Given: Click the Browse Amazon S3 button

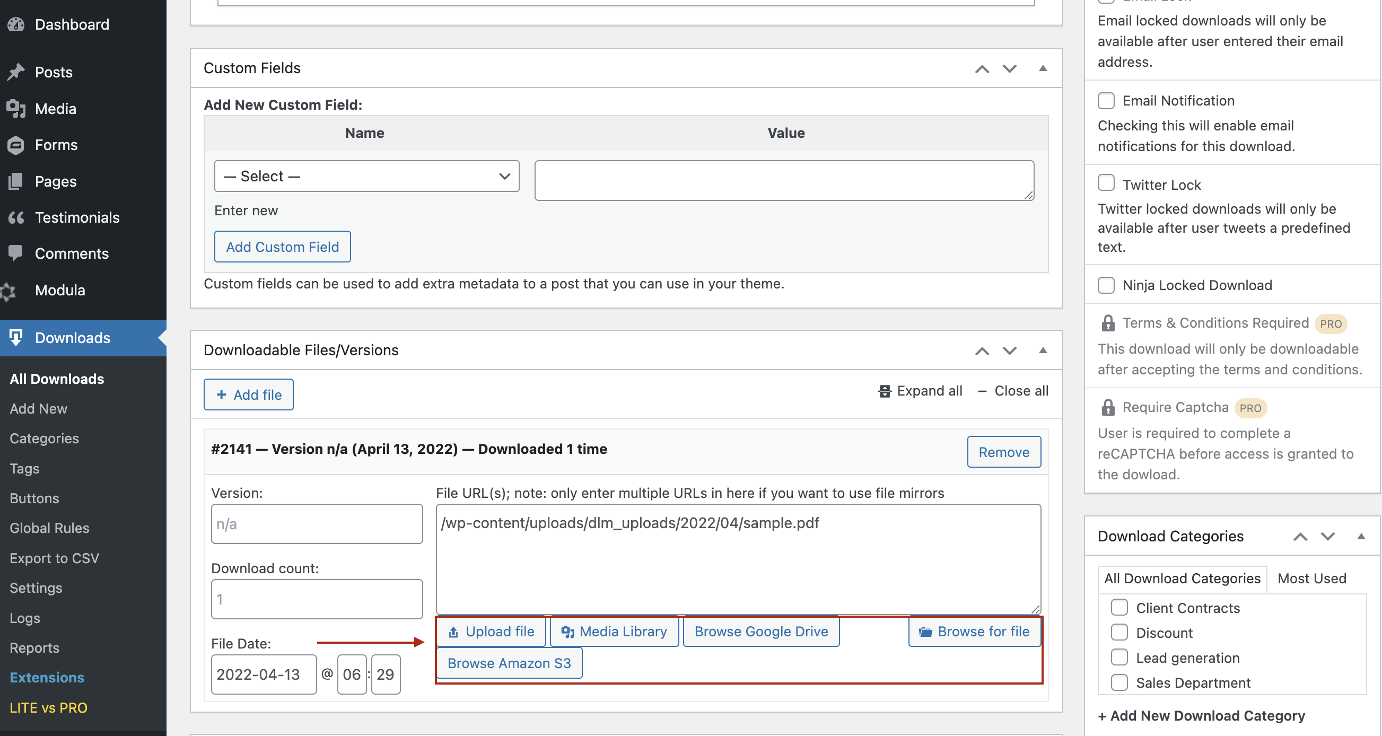Looking at the screenshot, I should (x=509, y=663).
